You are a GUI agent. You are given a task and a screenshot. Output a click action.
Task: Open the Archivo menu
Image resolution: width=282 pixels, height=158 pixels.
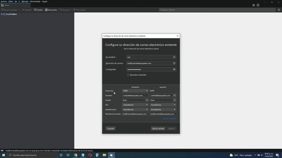point(4,1)
